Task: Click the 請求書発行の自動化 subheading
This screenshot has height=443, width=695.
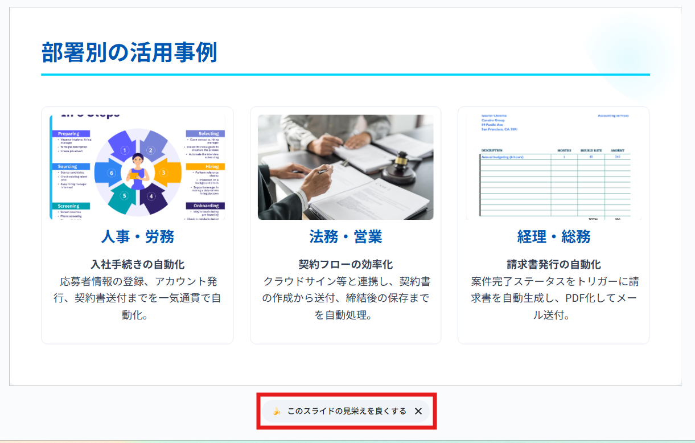Action: (554, 265)
